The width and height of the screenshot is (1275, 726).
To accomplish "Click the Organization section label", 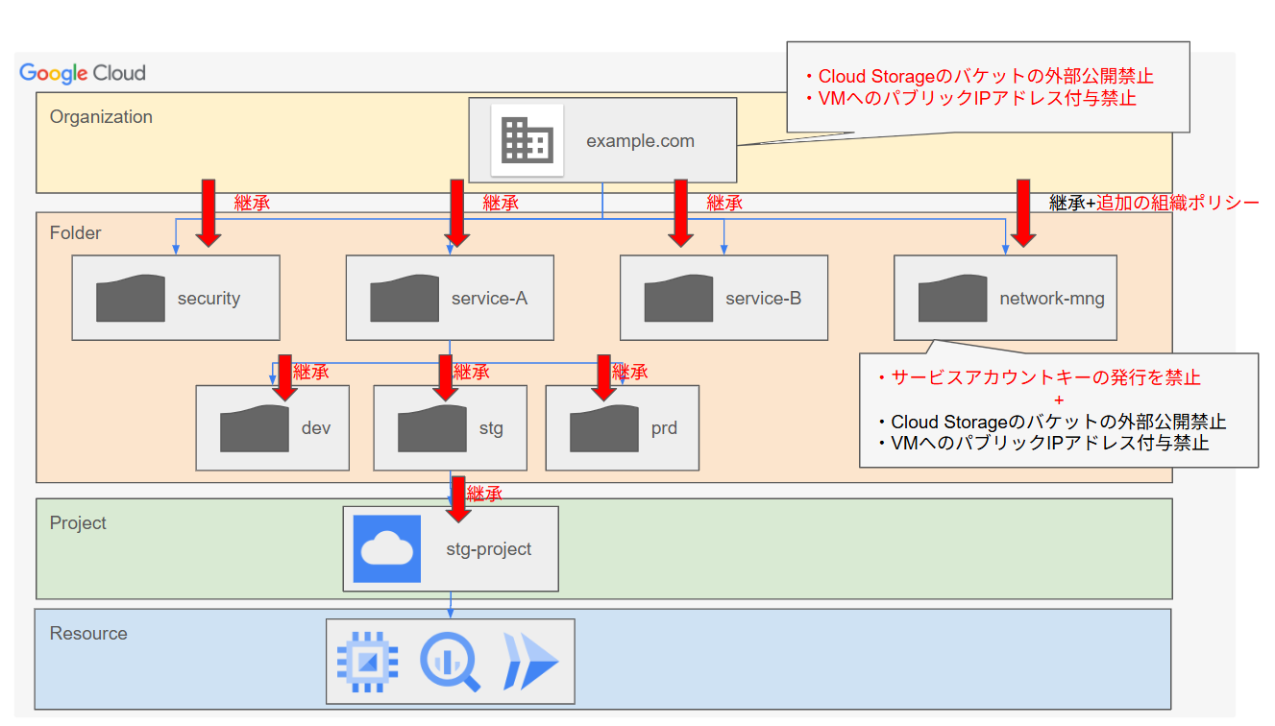I will 101,117.
